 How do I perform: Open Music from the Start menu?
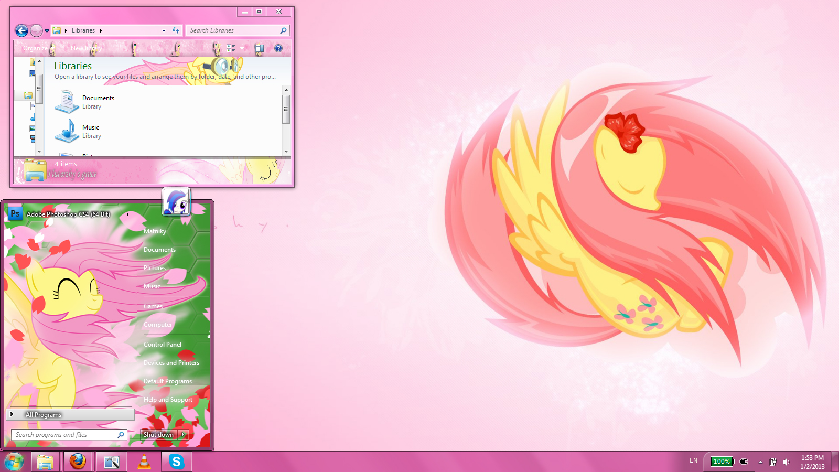pos(152,286)
